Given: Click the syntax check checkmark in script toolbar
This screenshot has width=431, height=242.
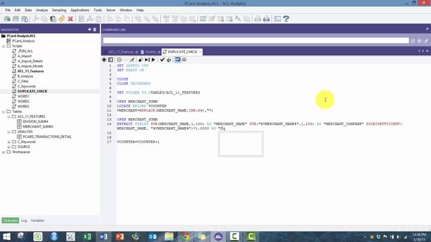Looking at the screenshot, I should coord(162,60).
